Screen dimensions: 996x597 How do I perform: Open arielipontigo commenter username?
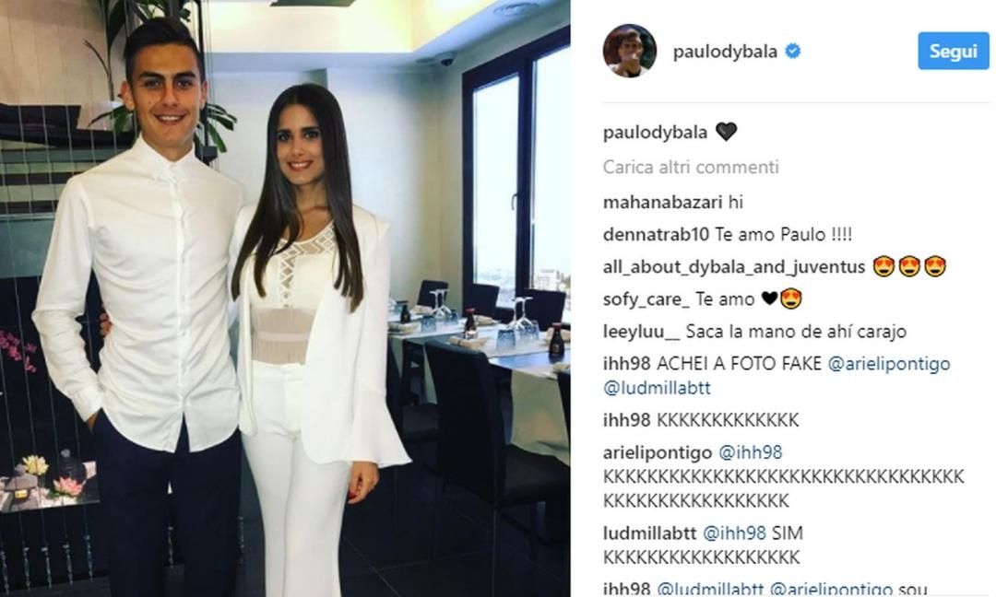658,452
